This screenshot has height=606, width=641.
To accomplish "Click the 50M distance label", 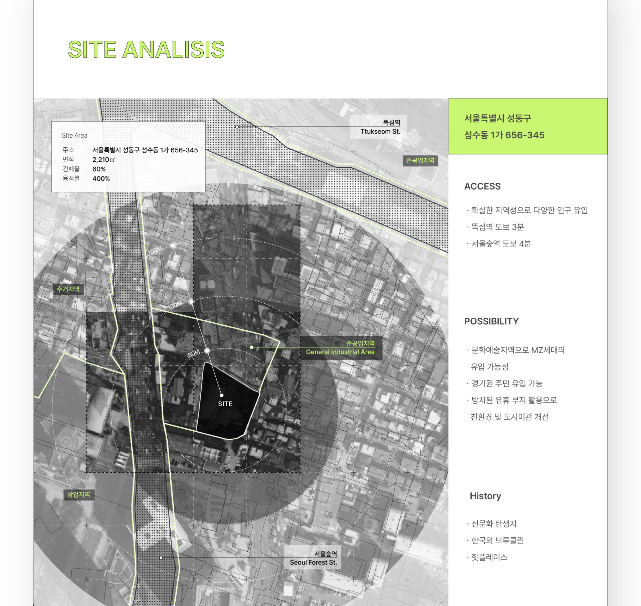I will (194, 353).
